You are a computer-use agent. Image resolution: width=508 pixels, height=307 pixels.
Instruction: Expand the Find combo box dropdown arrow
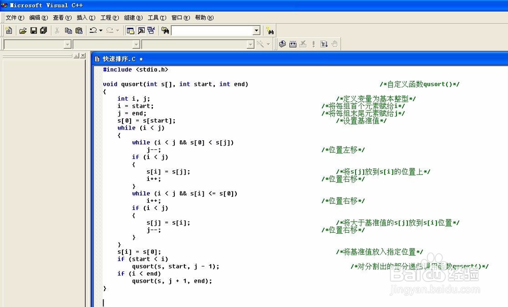(256, 30)
